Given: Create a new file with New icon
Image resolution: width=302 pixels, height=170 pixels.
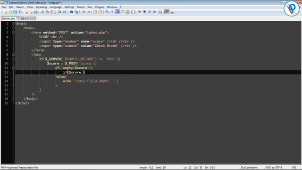Looking at the screenshot, I should [5, 12].
